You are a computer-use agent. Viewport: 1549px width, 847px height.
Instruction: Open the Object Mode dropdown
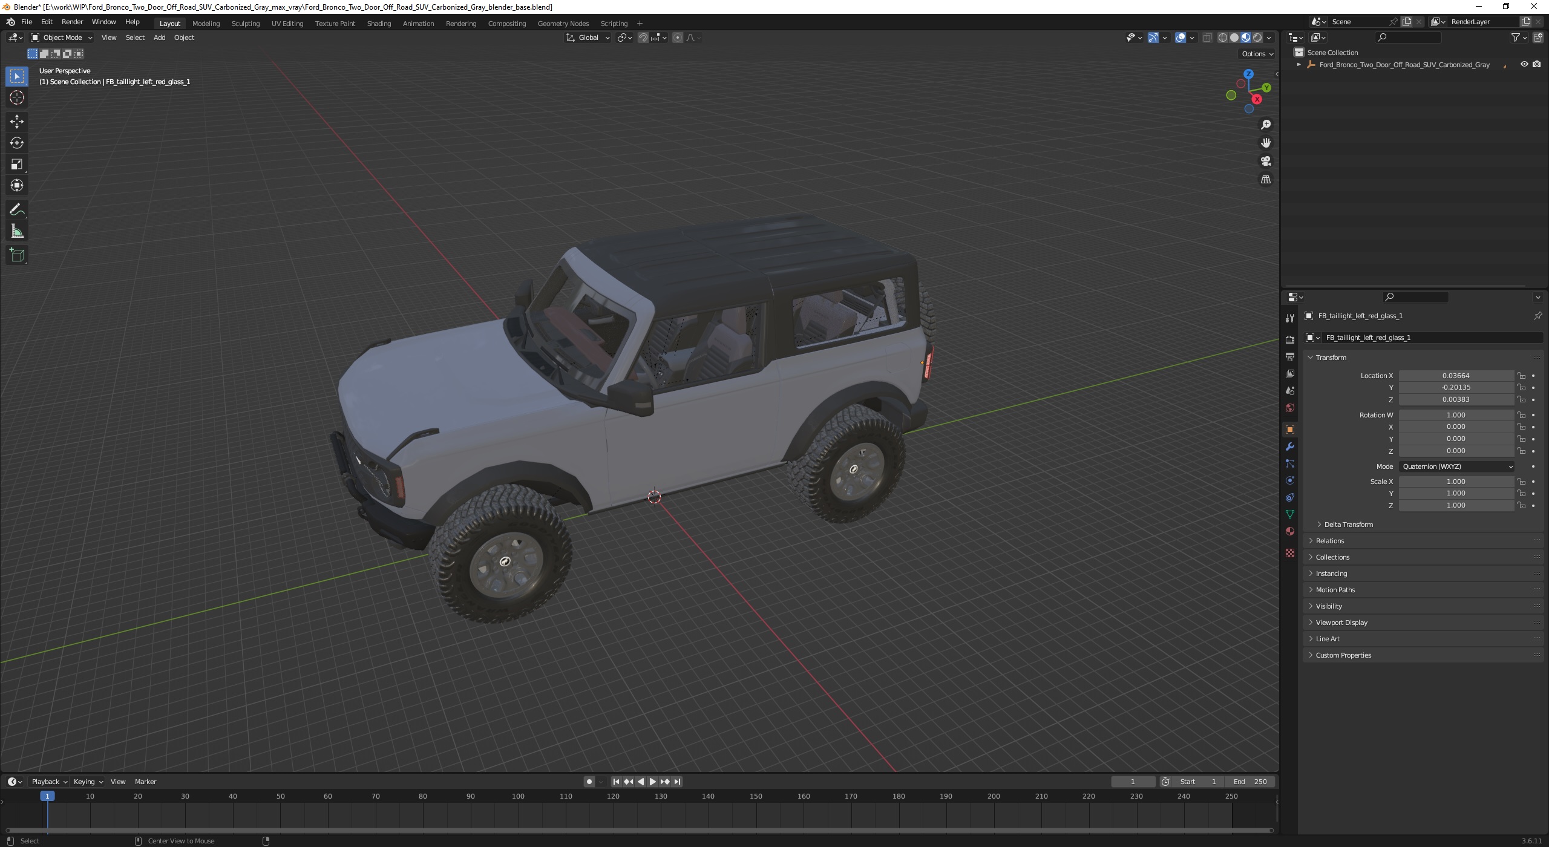[x=62, y=38]
